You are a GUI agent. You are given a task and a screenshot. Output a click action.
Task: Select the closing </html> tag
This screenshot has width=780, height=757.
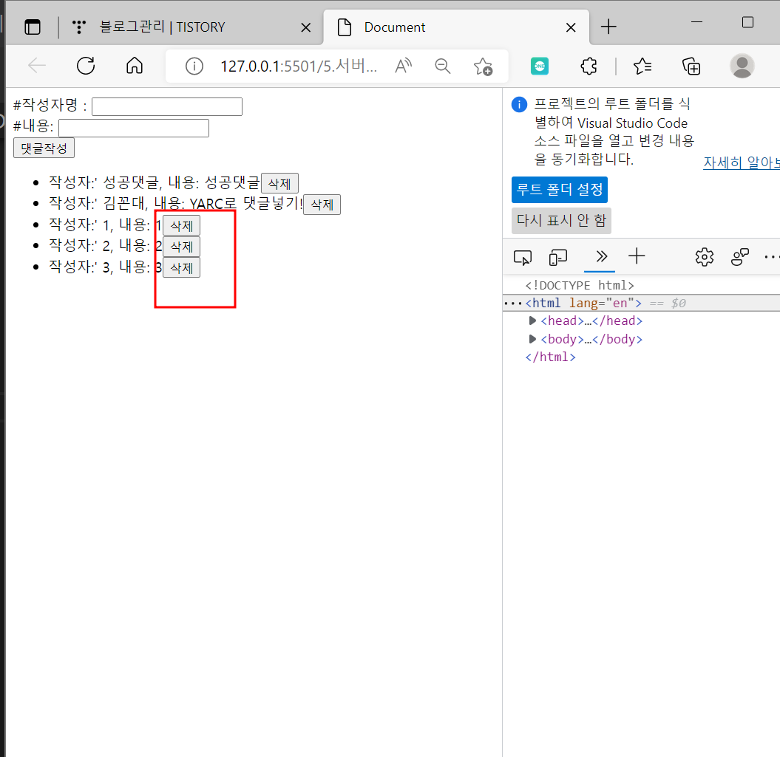(551, 357)
